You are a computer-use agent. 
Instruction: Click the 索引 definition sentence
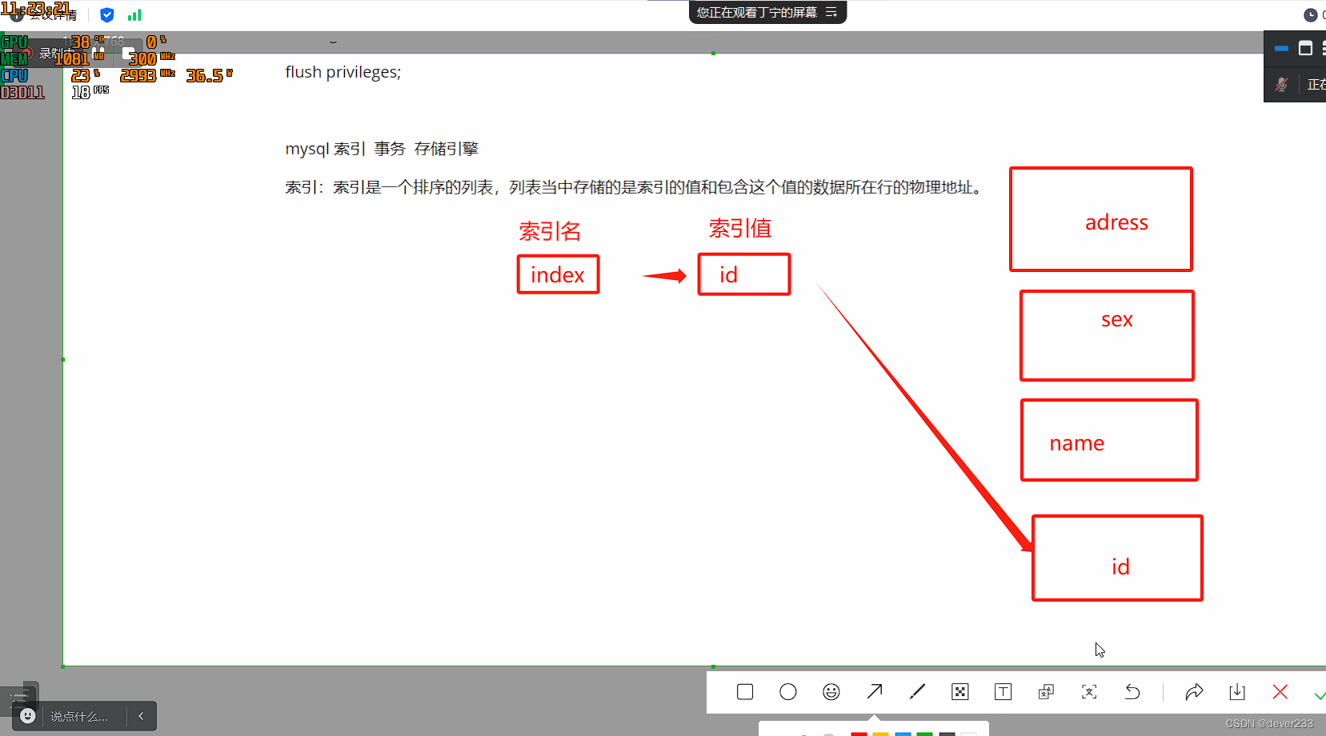[634, 187]
